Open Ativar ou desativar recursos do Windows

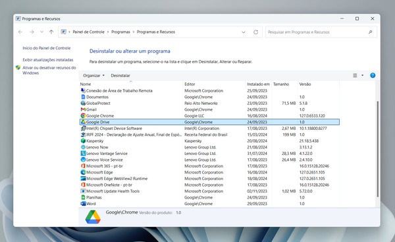[x=49, y=70]
